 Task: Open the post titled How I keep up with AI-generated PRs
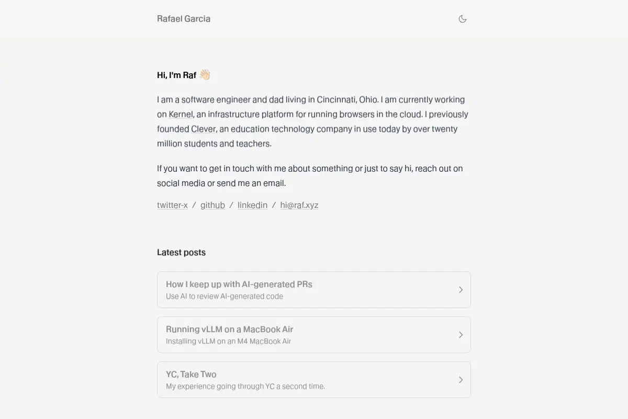[239, 284]
